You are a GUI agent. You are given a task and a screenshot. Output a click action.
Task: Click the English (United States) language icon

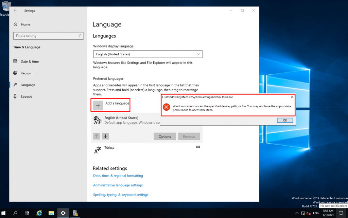(98, 120)
